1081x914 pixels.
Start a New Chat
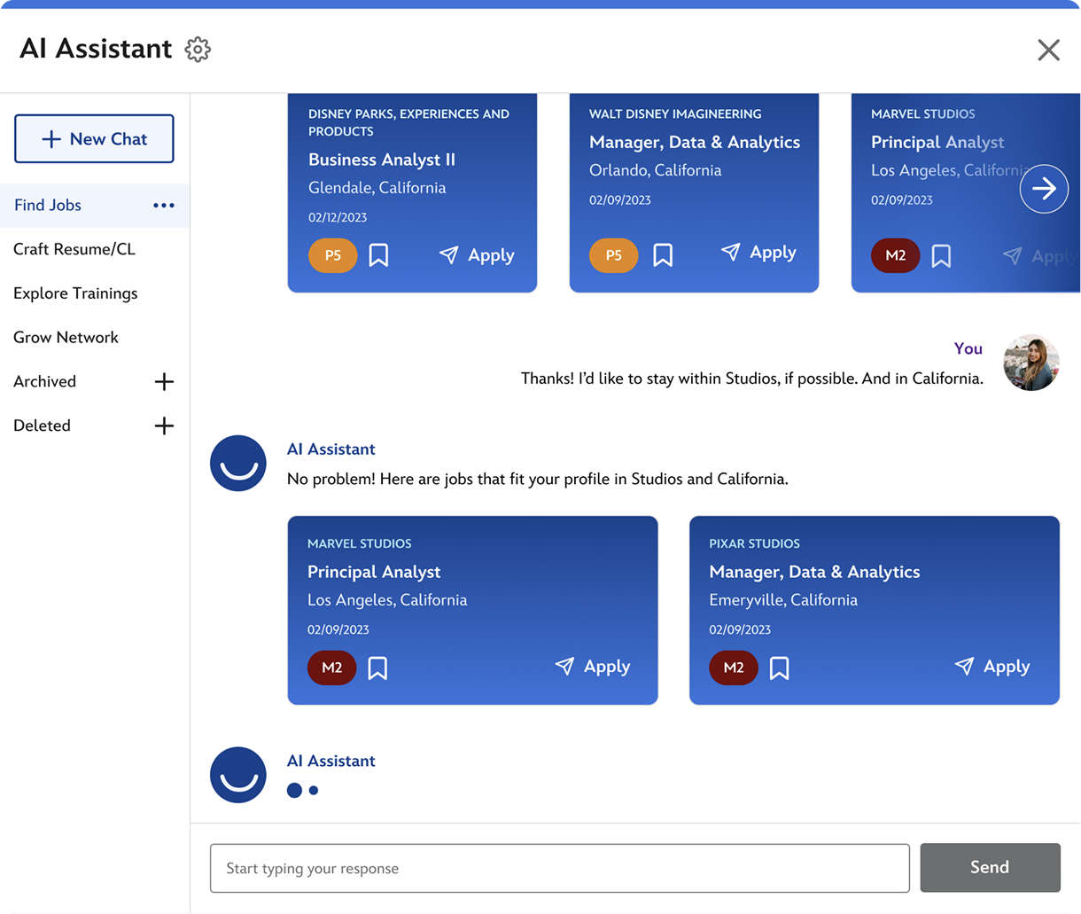94,139
